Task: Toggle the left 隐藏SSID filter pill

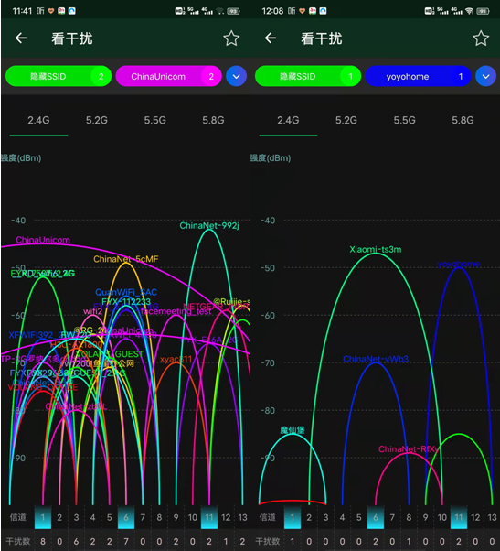Action: pyautogui.click(x=59, y=76)
